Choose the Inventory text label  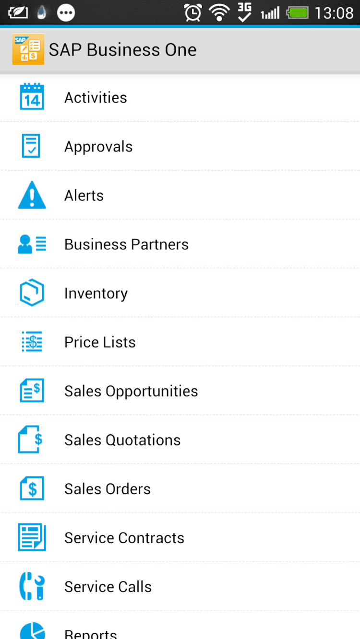[x=96, y=293]
